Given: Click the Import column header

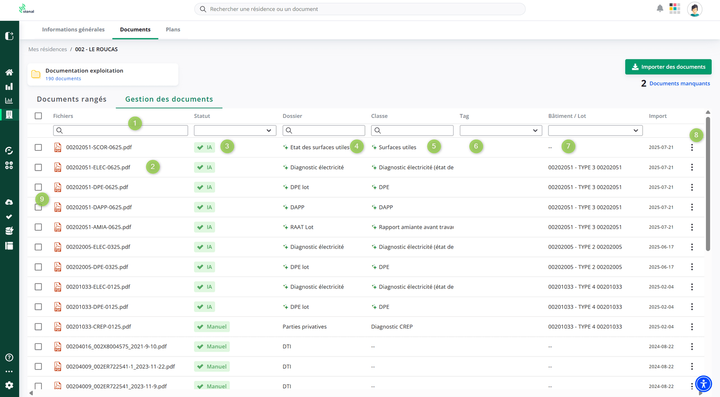Looking at the screenshot, I should click(657, 116).
